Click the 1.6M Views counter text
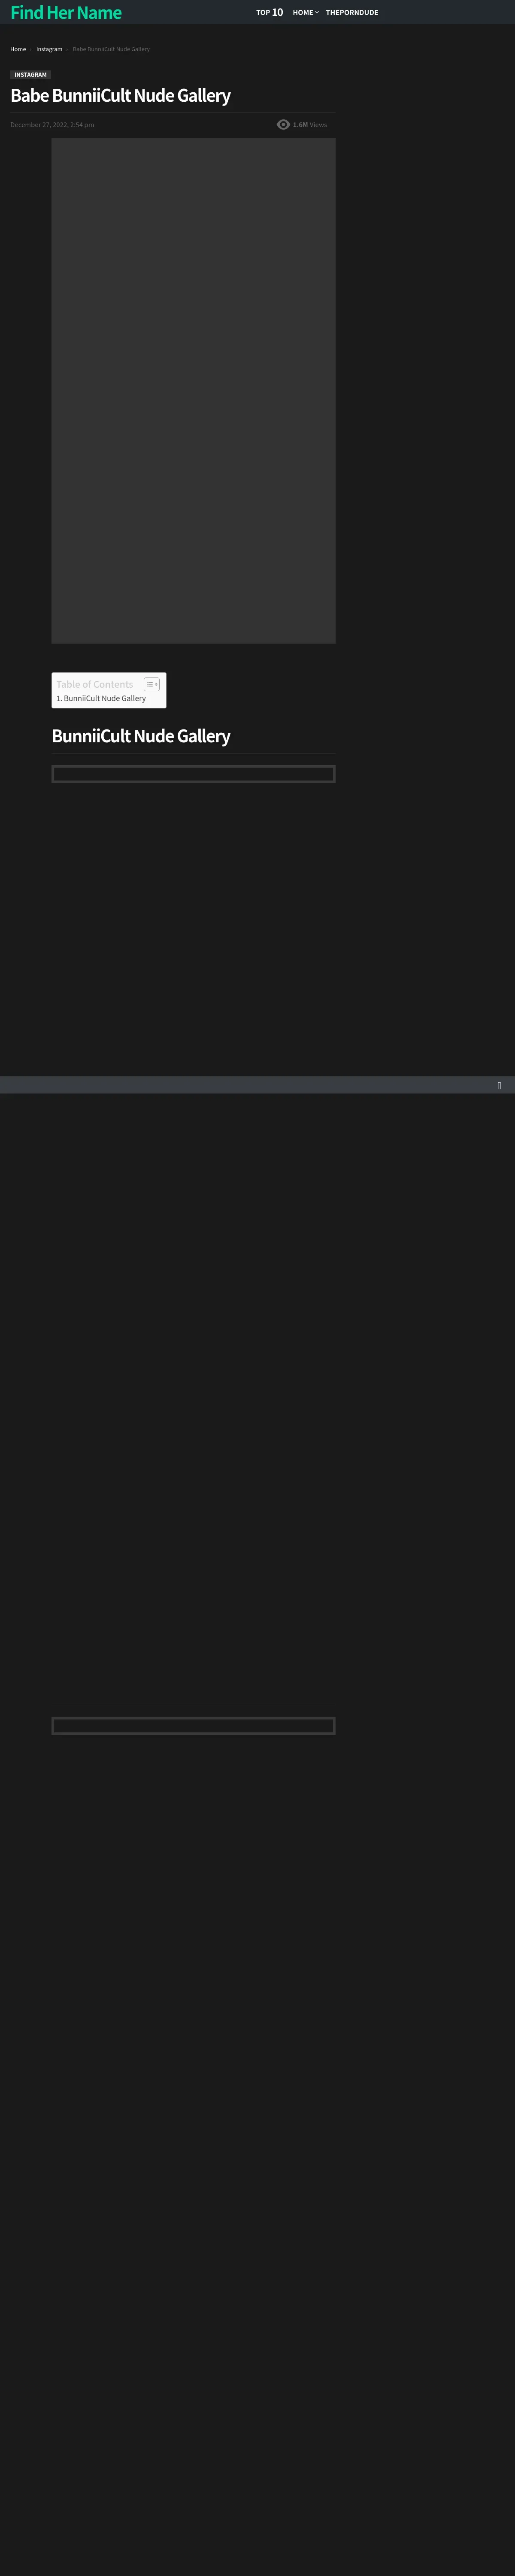Screen dimensions: 515x2576 tap(310, 125)
